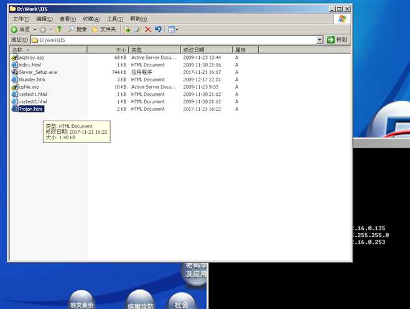Go up one folder level icon
410x309 pixels.
click(59, 29)
